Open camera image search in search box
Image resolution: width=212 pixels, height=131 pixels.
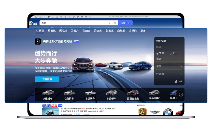click(114, 23)
